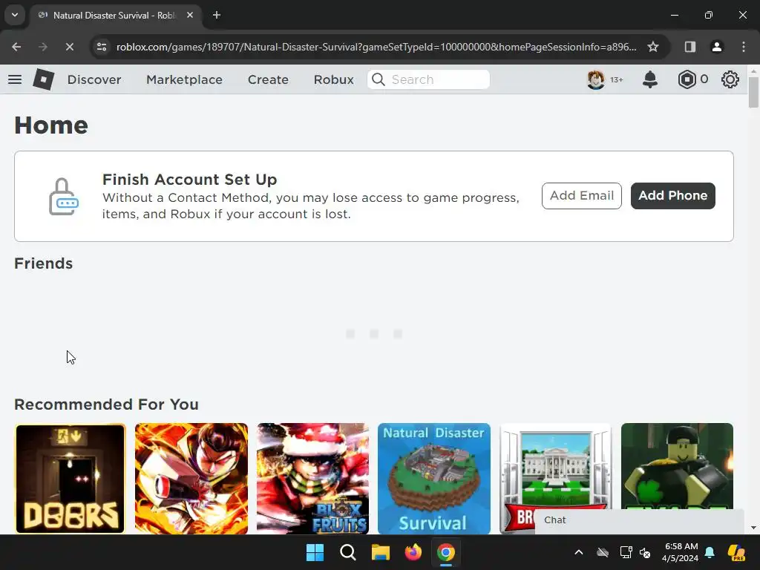This screenshot has width=760, height=570.
Task: Open Chrome side panel icon
Action: coord(689,47)
